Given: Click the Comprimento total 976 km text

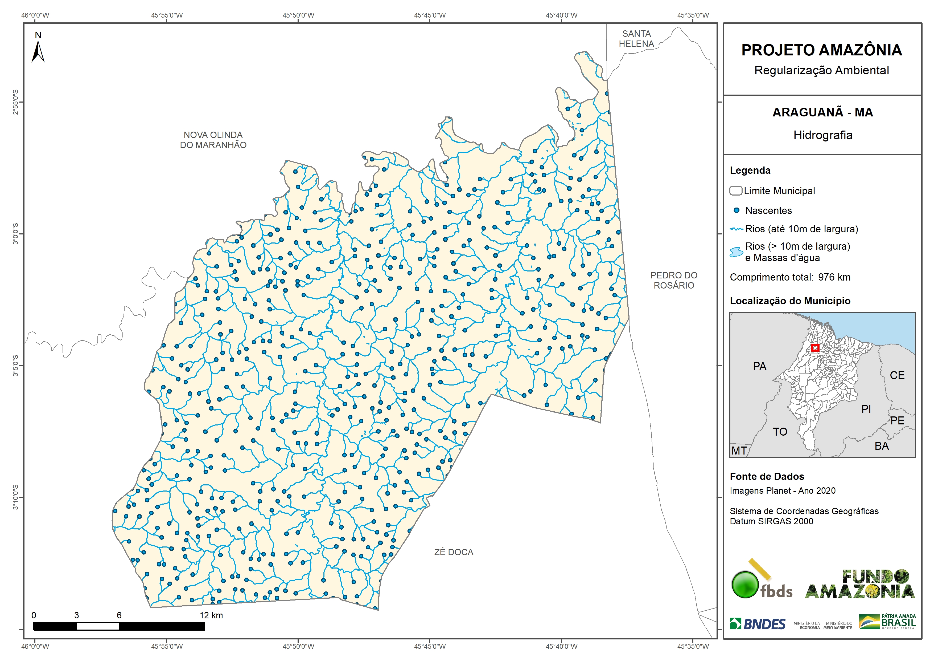Looking at the screenshot, I should (789, 277).
